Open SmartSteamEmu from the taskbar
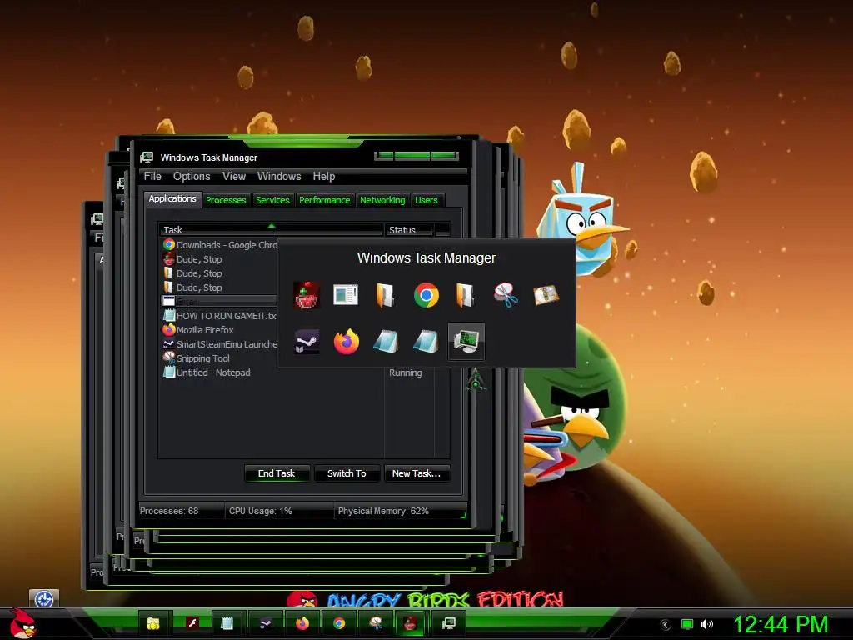Image resolution: width=853 pixels, height=640 pixels. (x=265, y=623)
